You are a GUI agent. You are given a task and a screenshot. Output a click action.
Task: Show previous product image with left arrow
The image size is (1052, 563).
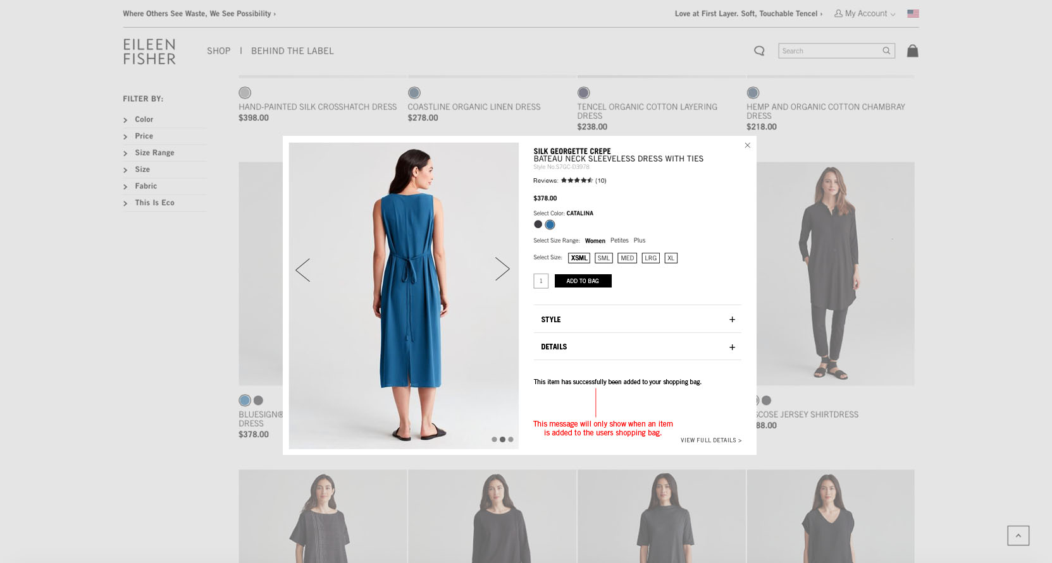[x=303, y=270]
